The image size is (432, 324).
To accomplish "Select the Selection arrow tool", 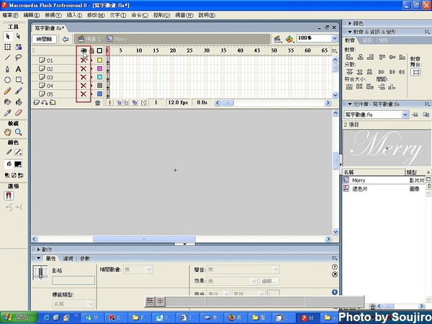I will (8, 36).
